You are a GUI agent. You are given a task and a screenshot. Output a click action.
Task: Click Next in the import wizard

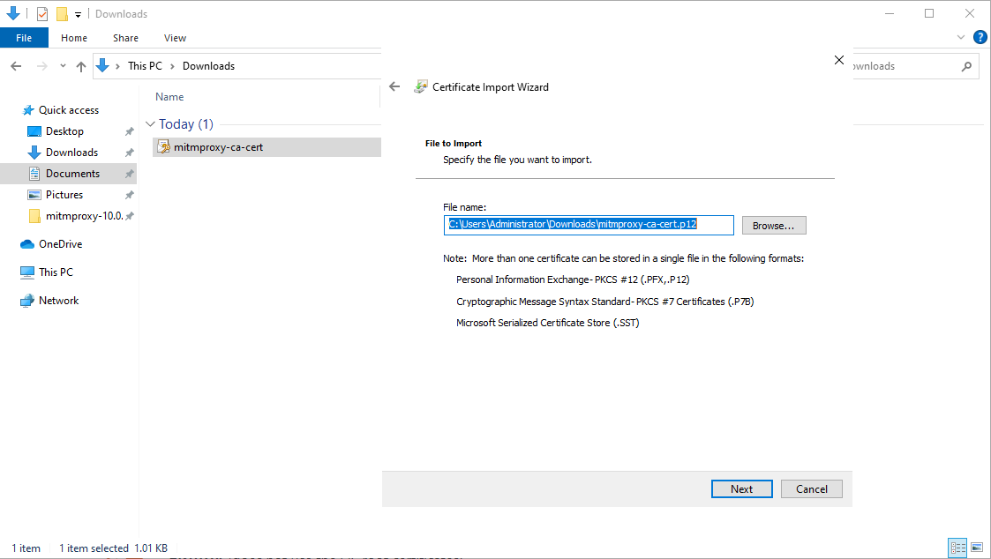(x=741, y=488)
